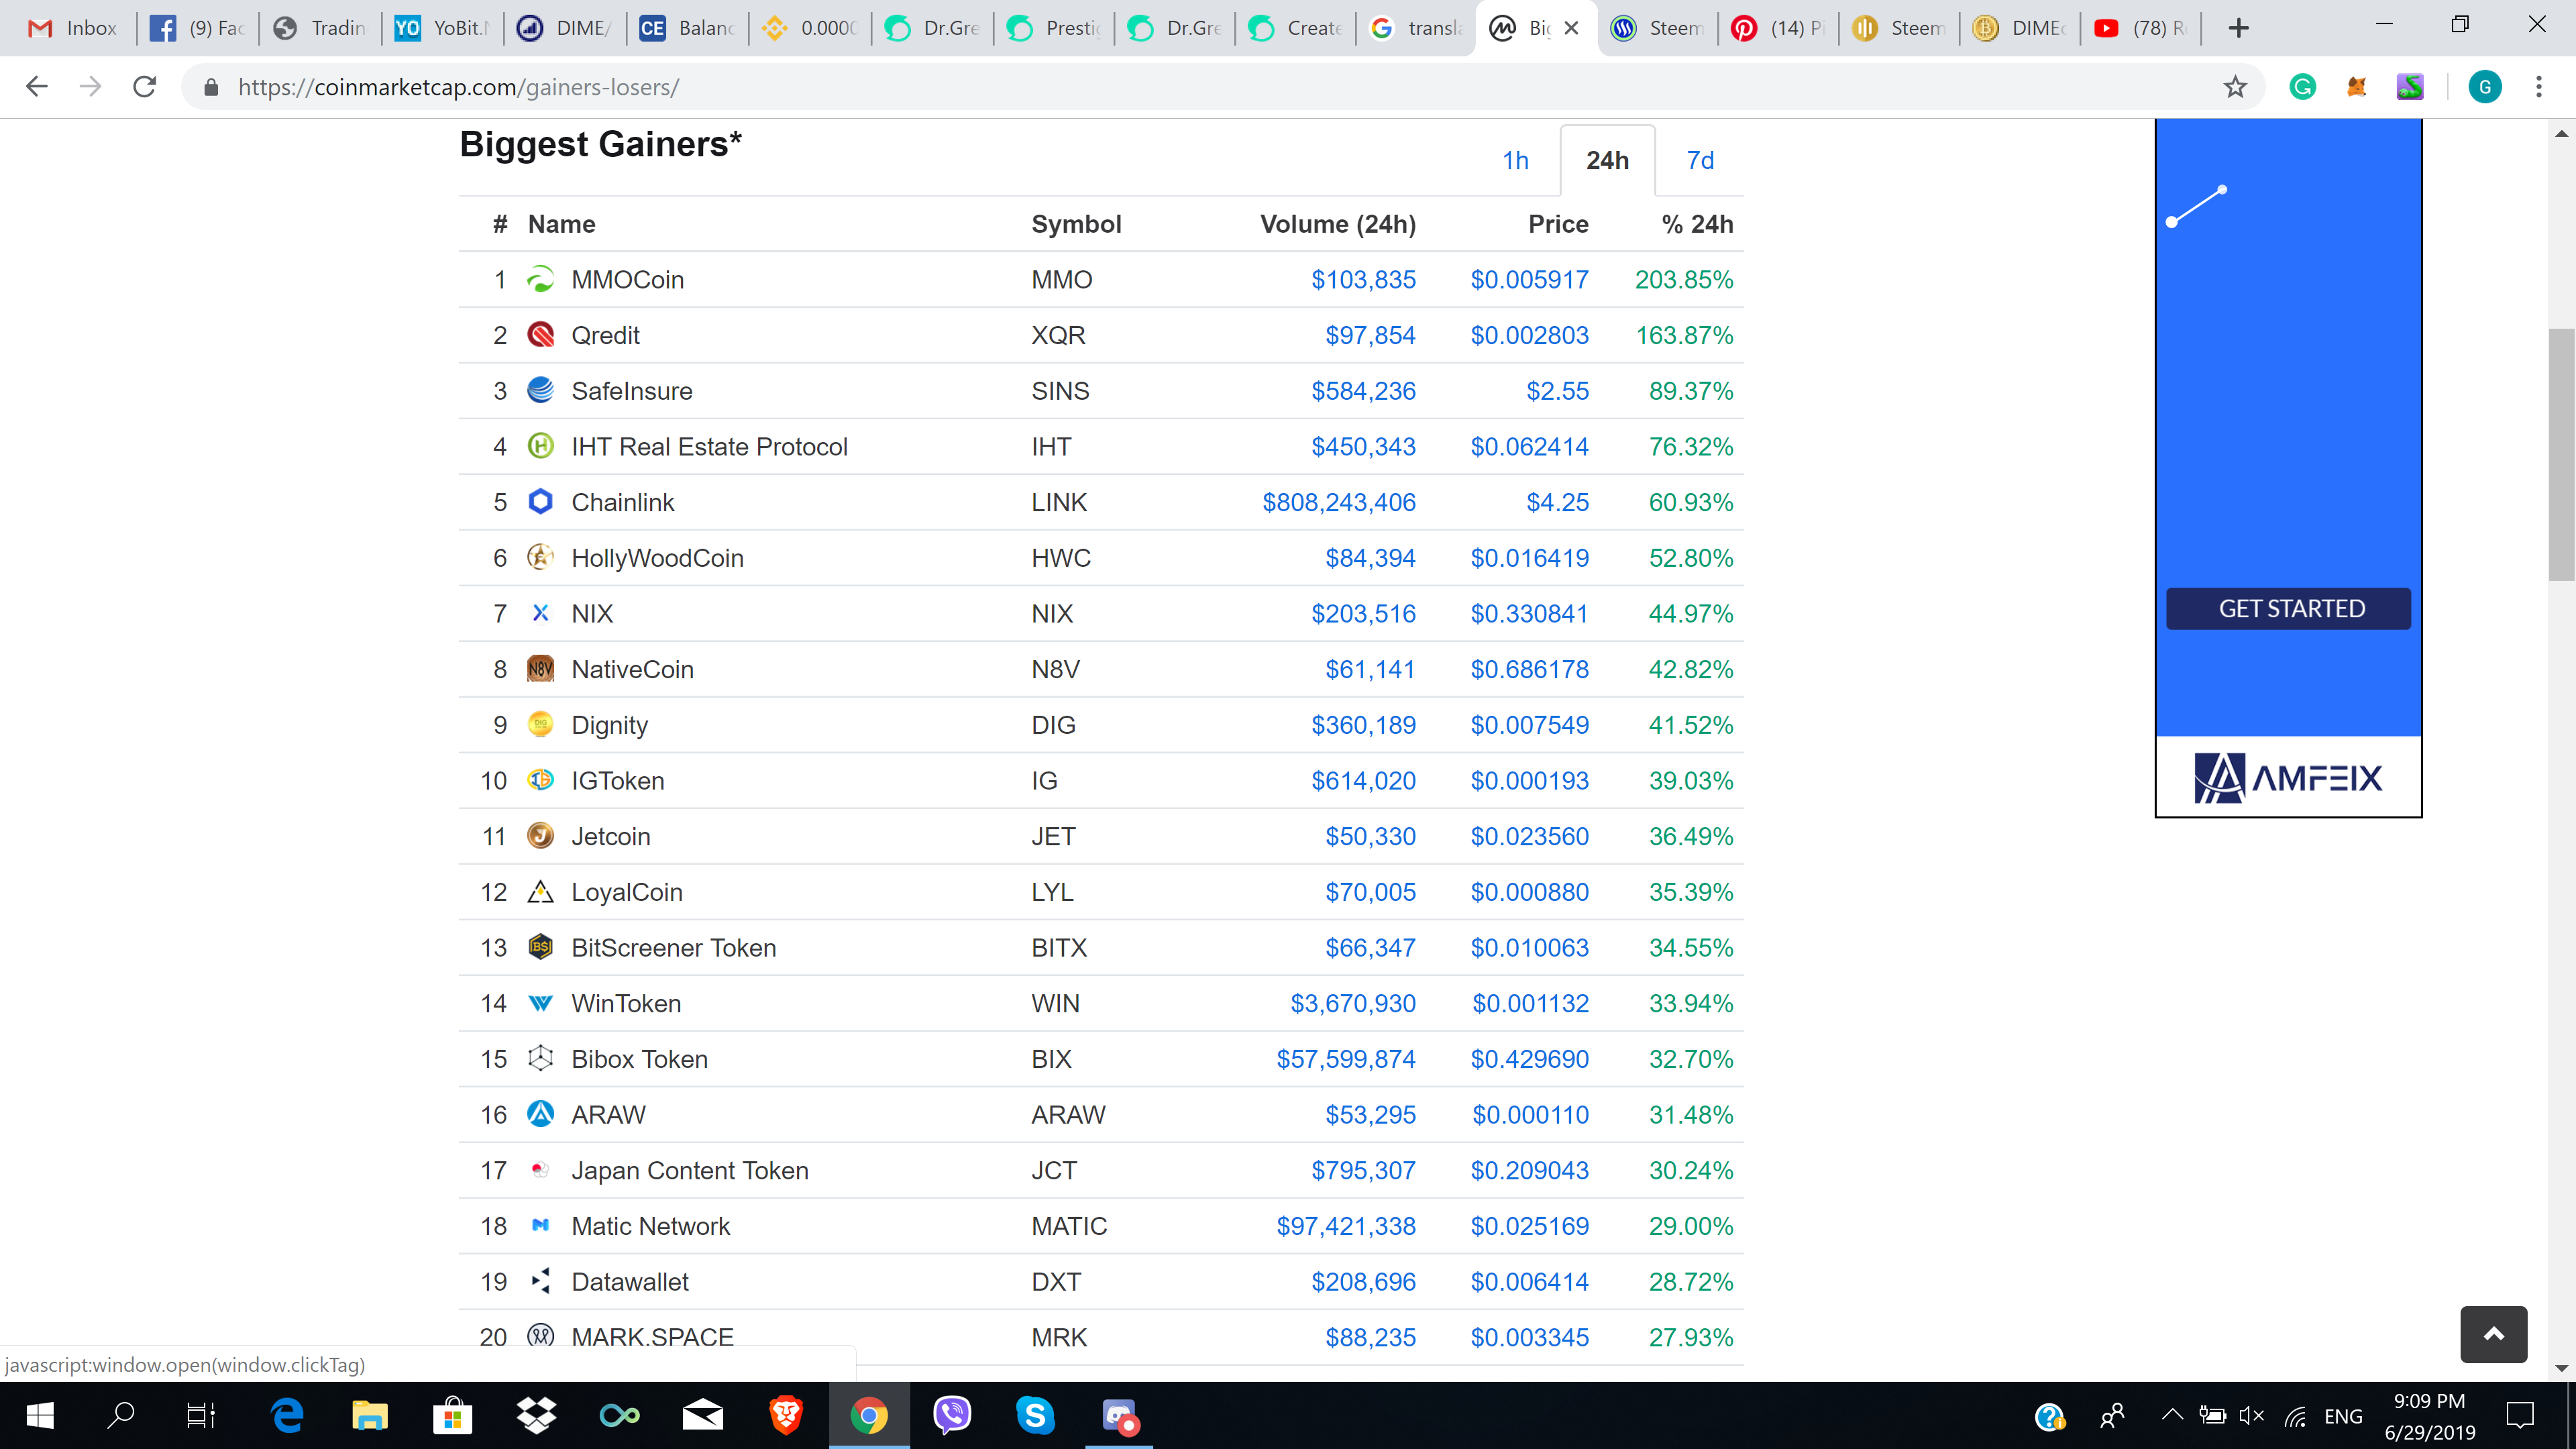Viewport: 2576px width, 1449px height.
Task: Open Skype from the taskbar
Action: click(1034, 1415)
